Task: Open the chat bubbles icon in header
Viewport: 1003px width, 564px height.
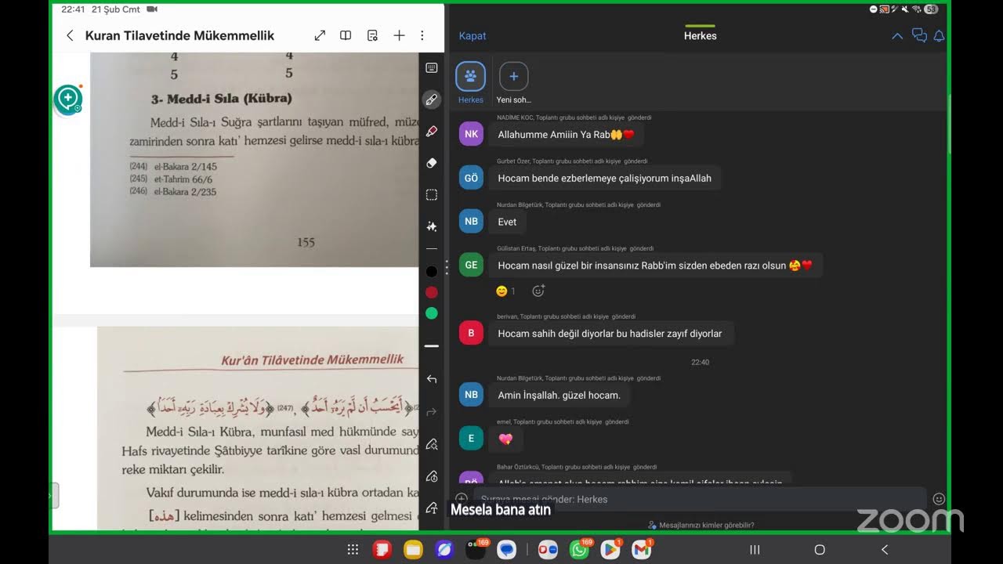Action: [919, 36]
